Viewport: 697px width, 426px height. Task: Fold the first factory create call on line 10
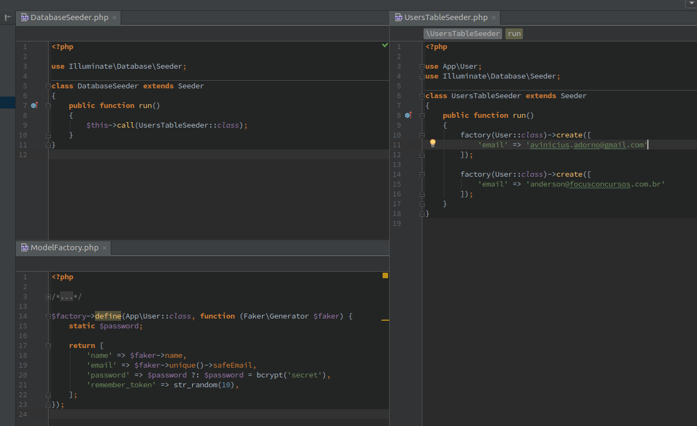[x=422, y=135]
